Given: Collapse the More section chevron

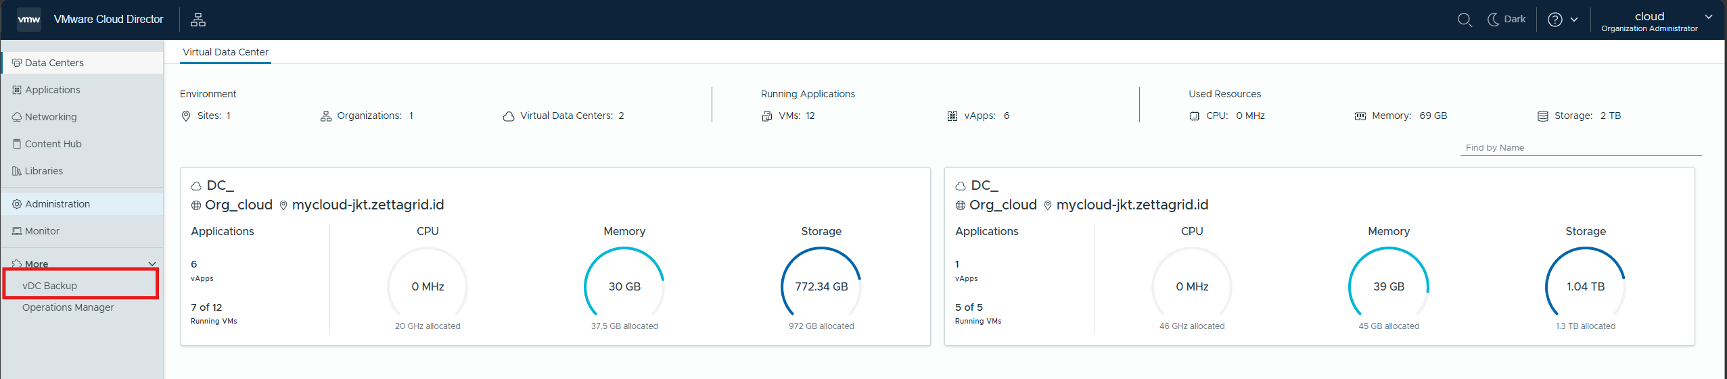Looking at the screenshot, I should [x=152, y=264].
